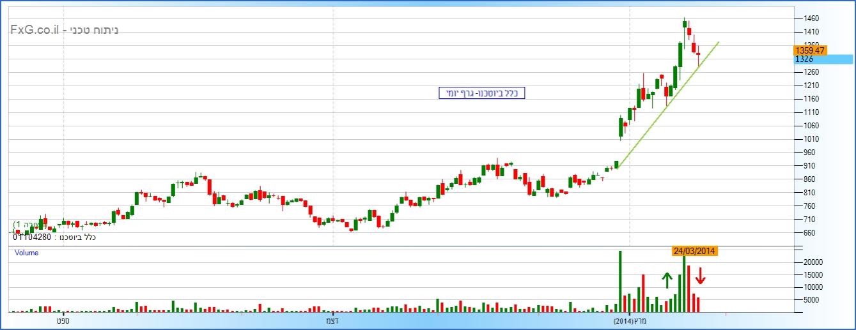Click the 660 value on price axis

pyautogui.click(x=809, y=233)
